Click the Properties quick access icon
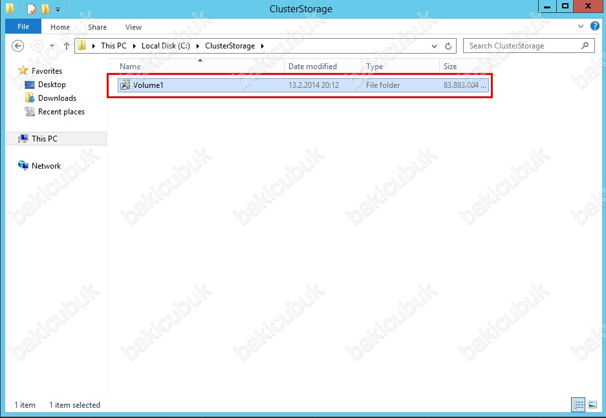The height and width of the screenshot is (418, 606). pyautogui.click(x=31, y=9)
